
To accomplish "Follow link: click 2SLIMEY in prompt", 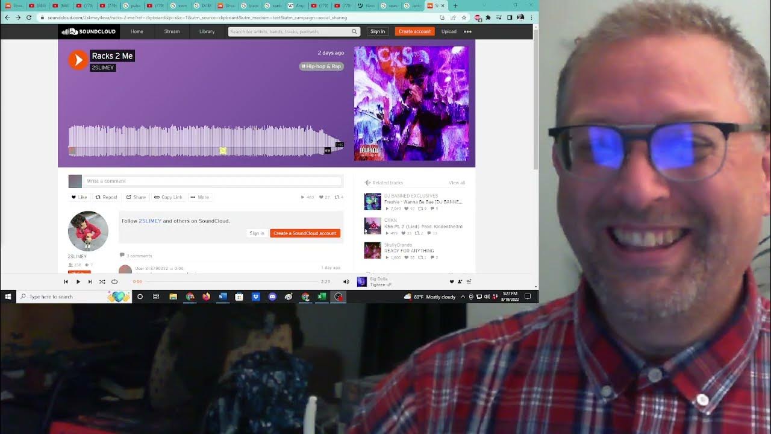I will pos(150,221).
